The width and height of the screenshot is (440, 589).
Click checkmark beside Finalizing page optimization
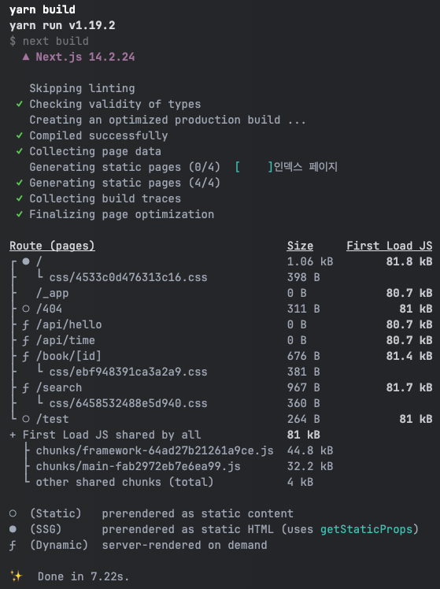point(20,214)
